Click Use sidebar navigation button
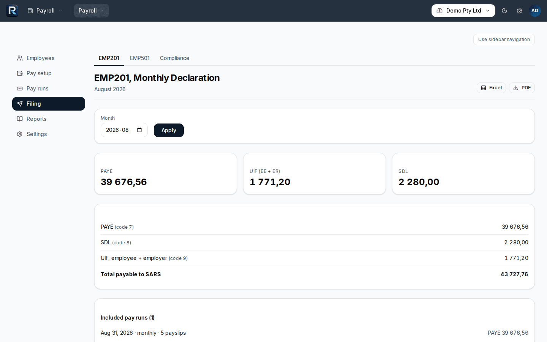Viewport: 547px width, 342px height. click(504, 40)
